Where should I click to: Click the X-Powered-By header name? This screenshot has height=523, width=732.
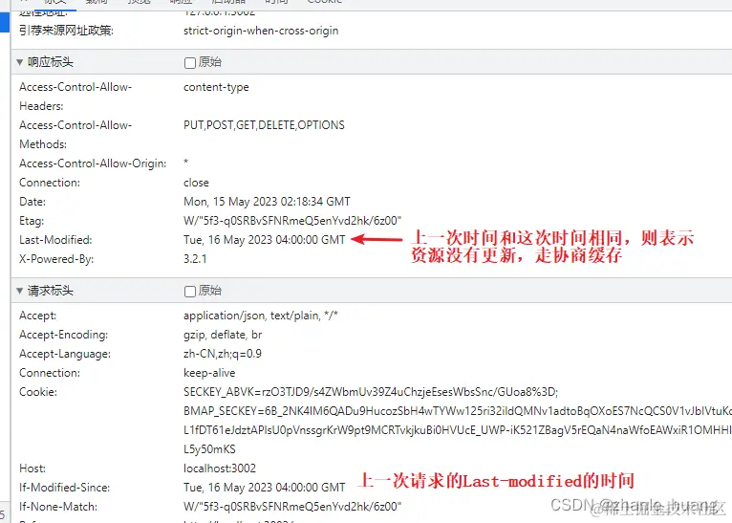tap(56, 259)
